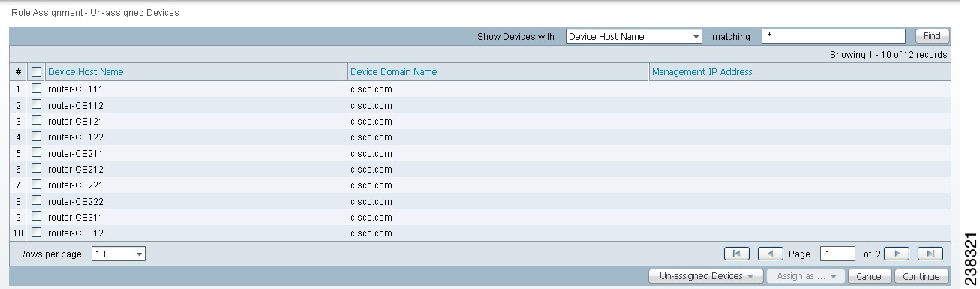
Task: Click the Continue button
Action: pyautogui.click(x=921, y=276)
